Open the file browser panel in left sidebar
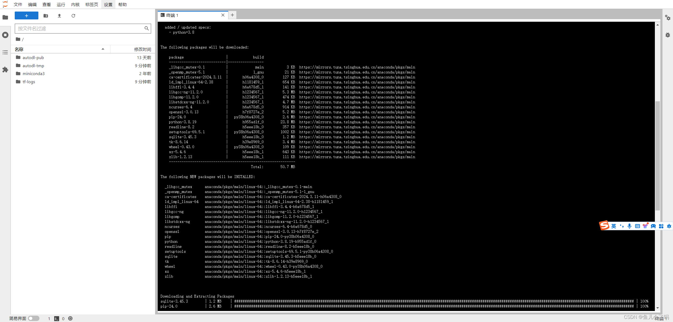Viewport: 673px width, 322px height. (5, 17)
